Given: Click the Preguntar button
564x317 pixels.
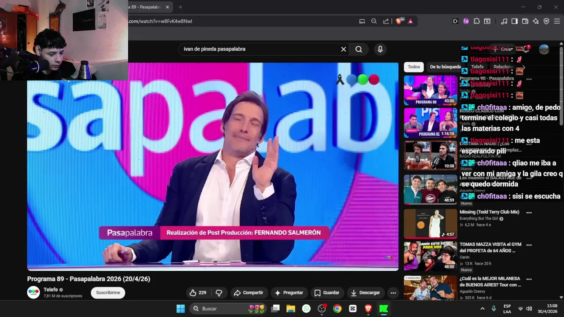Looking at the screenshot, I should [x=289, y=293].
